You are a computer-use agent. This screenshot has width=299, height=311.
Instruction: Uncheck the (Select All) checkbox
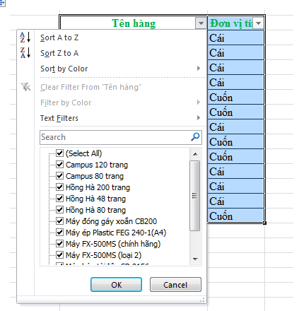[60, 153]
